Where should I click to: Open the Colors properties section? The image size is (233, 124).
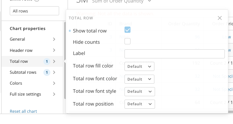click(x=32, y=83)
